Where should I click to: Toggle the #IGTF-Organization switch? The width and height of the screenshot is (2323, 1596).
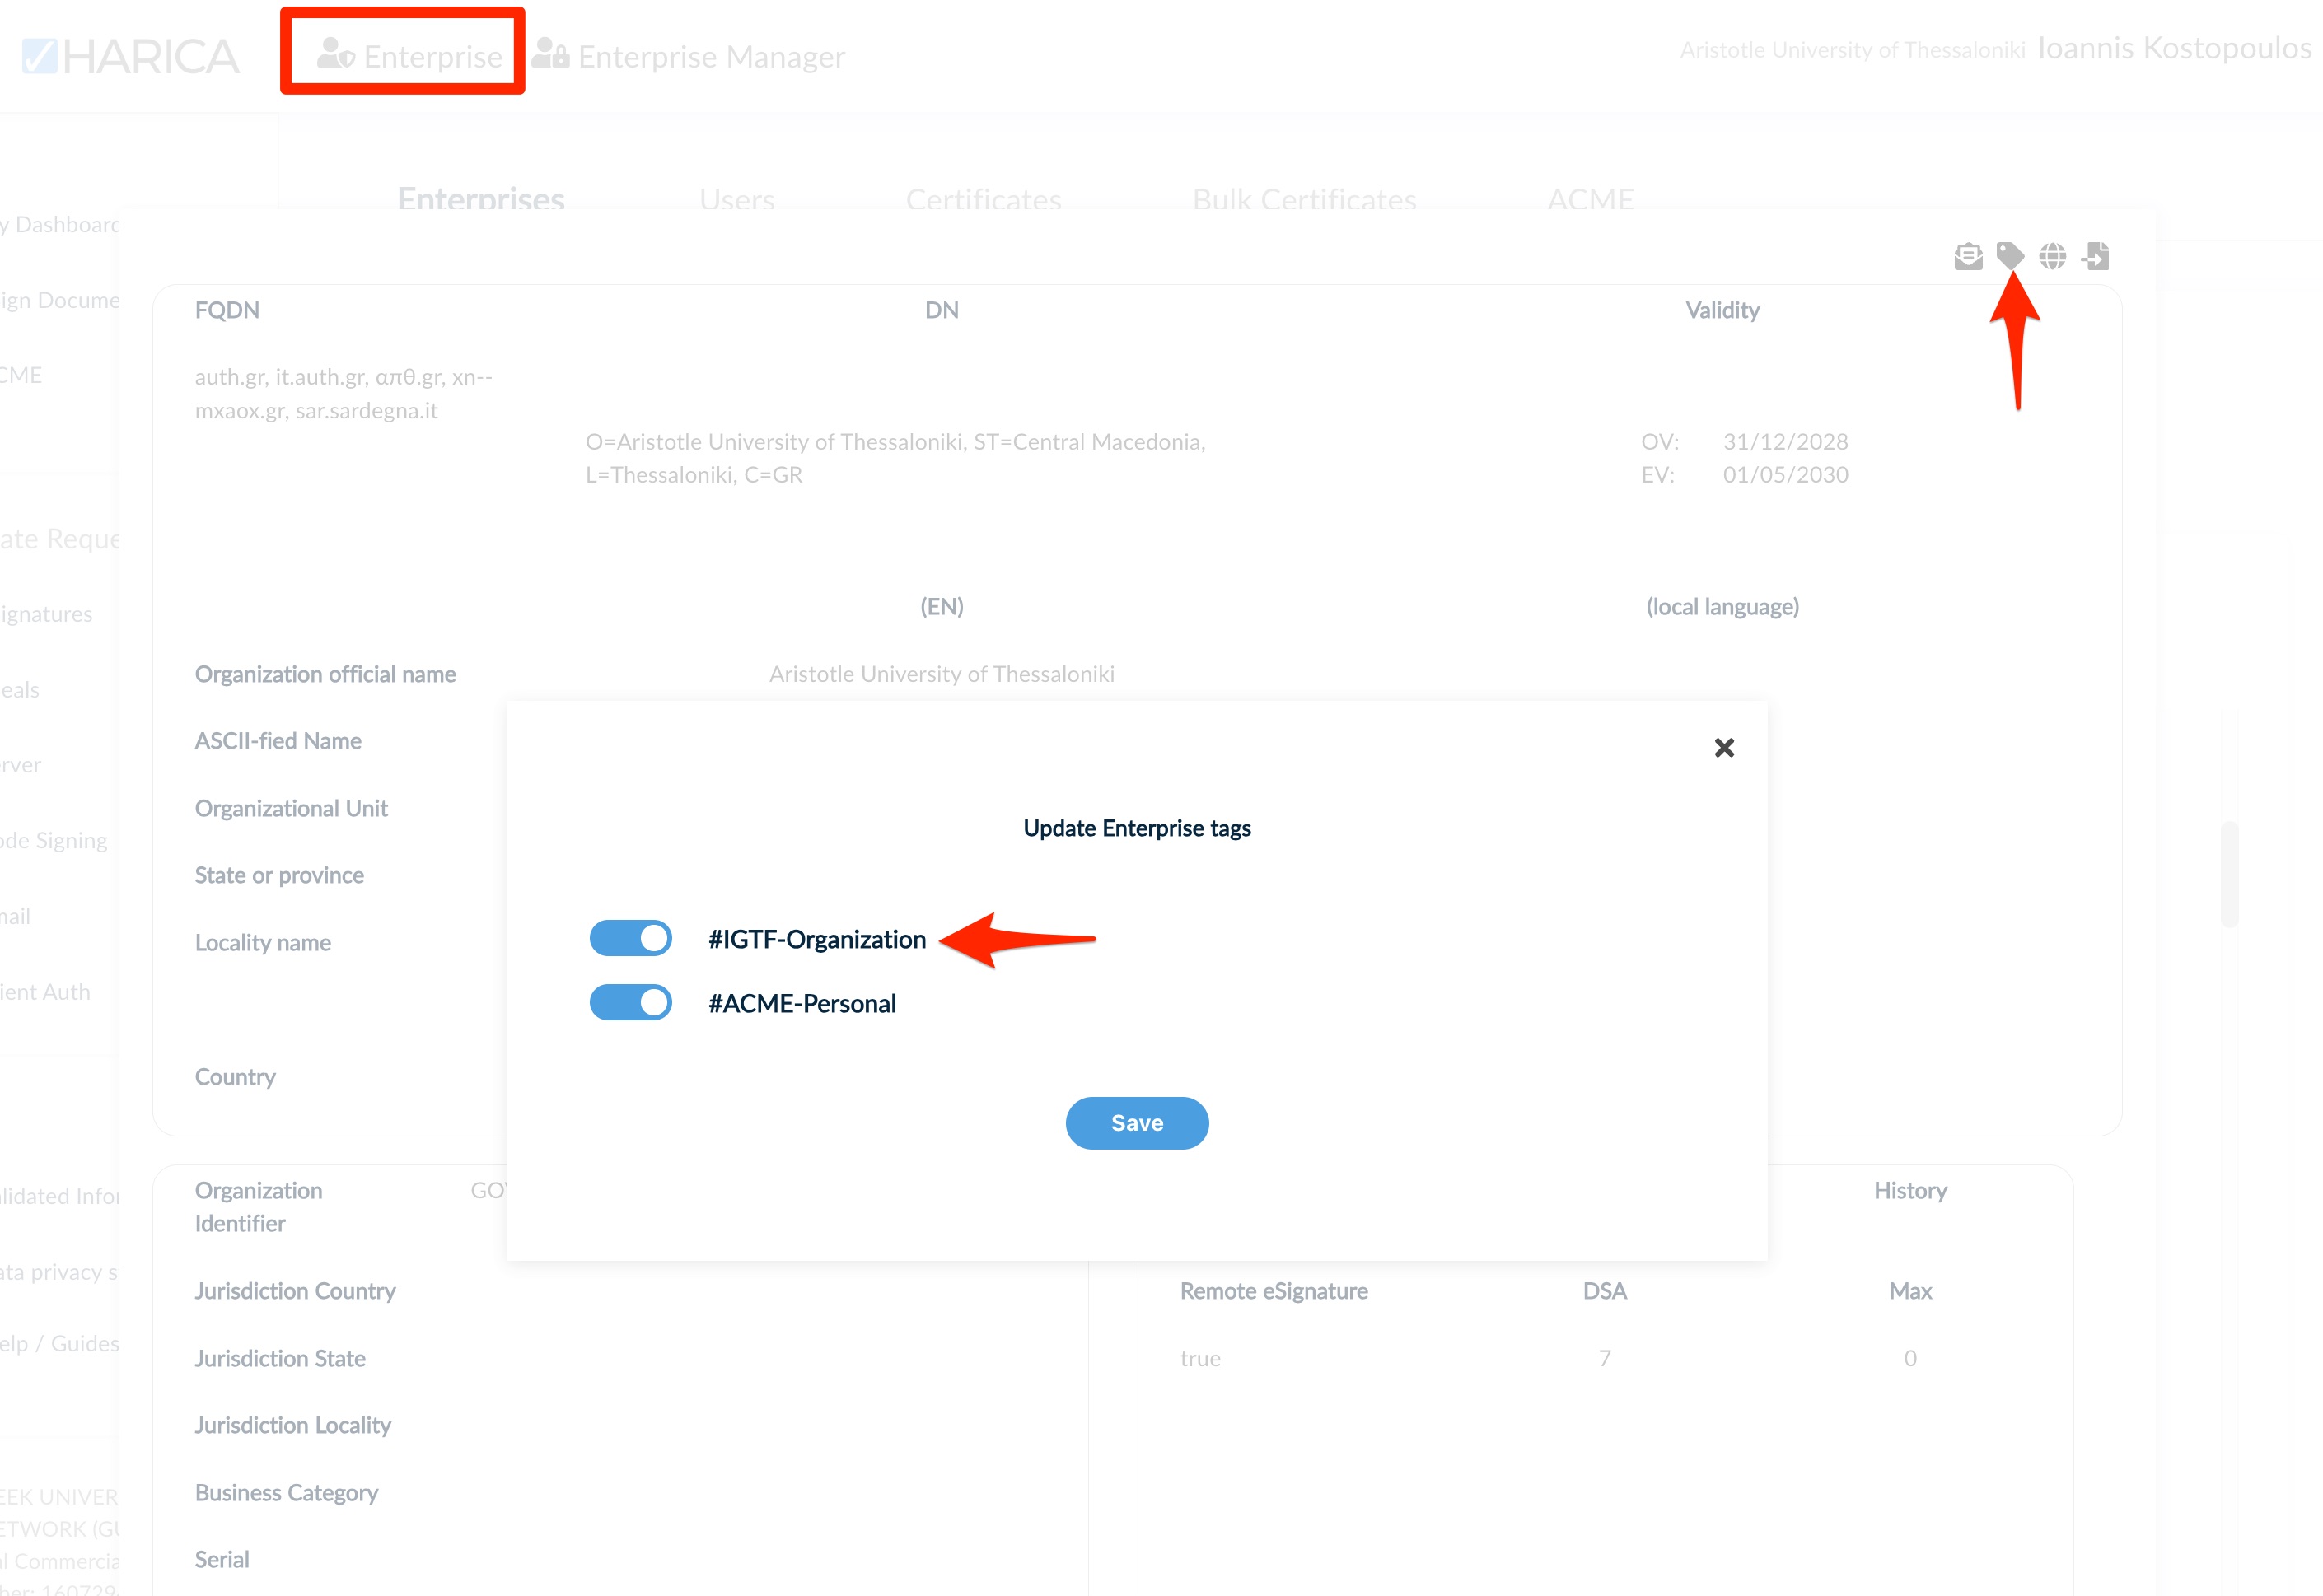tap(631, 938)
